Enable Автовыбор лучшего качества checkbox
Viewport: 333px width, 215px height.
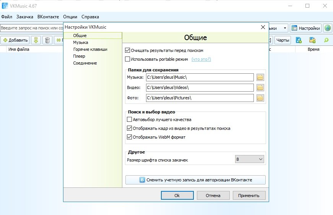point(129,120)
